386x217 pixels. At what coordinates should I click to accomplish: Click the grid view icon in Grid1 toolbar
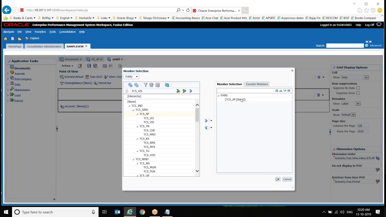click(x=105, y=66)
